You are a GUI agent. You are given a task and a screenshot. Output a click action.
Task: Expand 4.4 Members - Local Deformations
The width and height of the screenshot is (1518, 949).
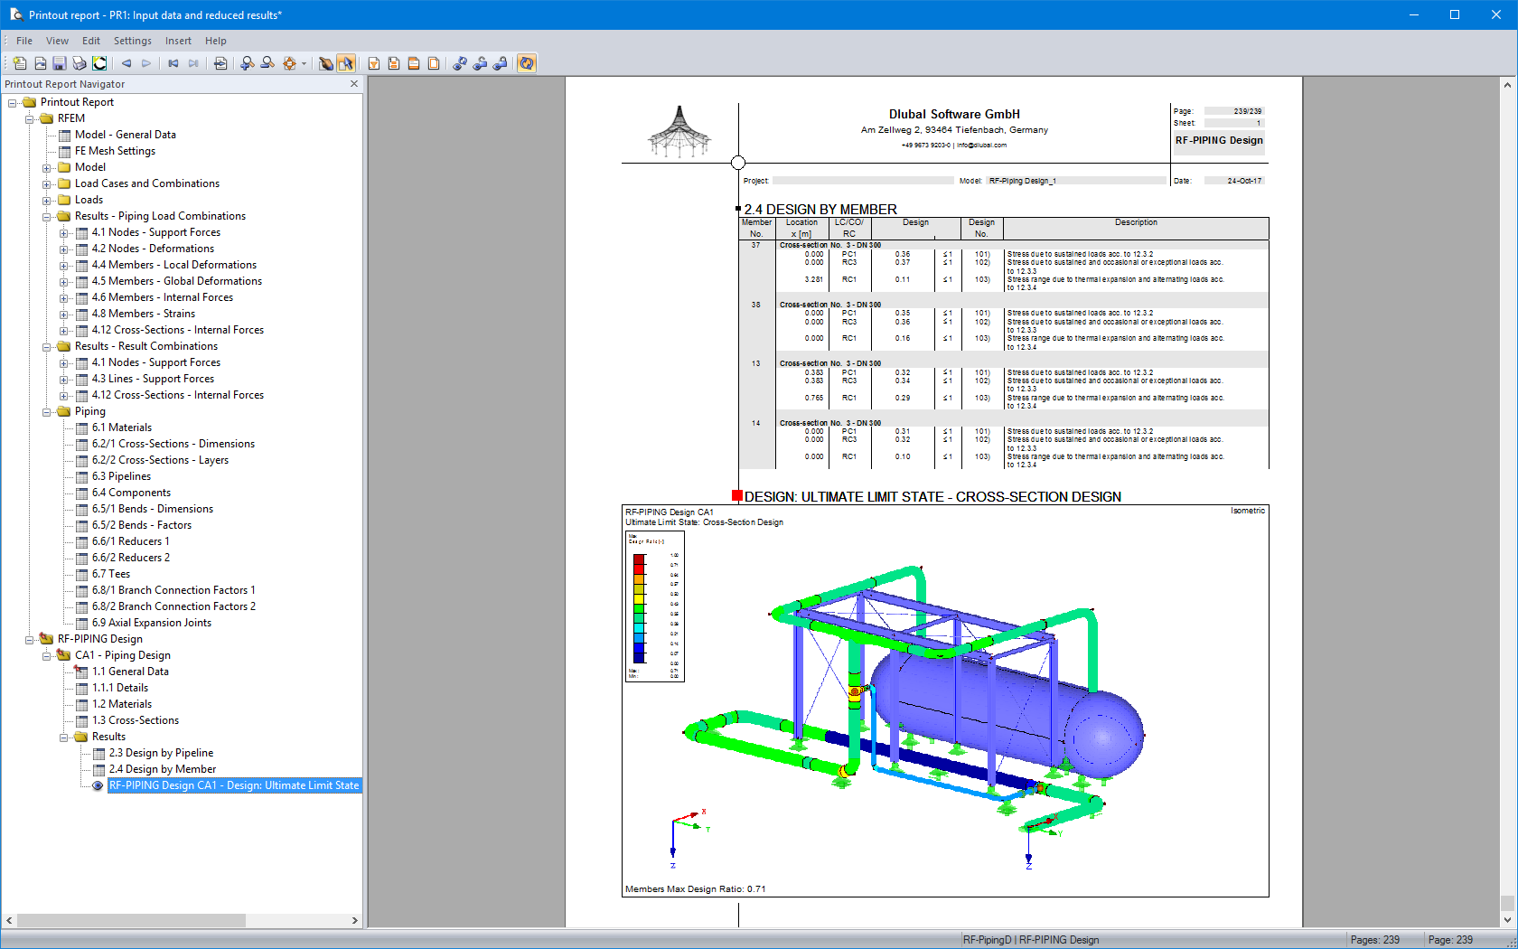tap(64, 265)
